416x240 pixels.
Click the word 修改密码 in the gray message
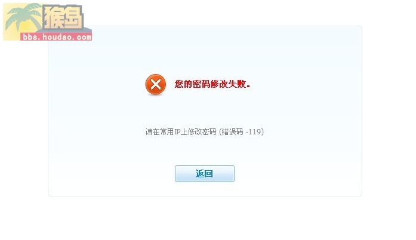point(202,132)
